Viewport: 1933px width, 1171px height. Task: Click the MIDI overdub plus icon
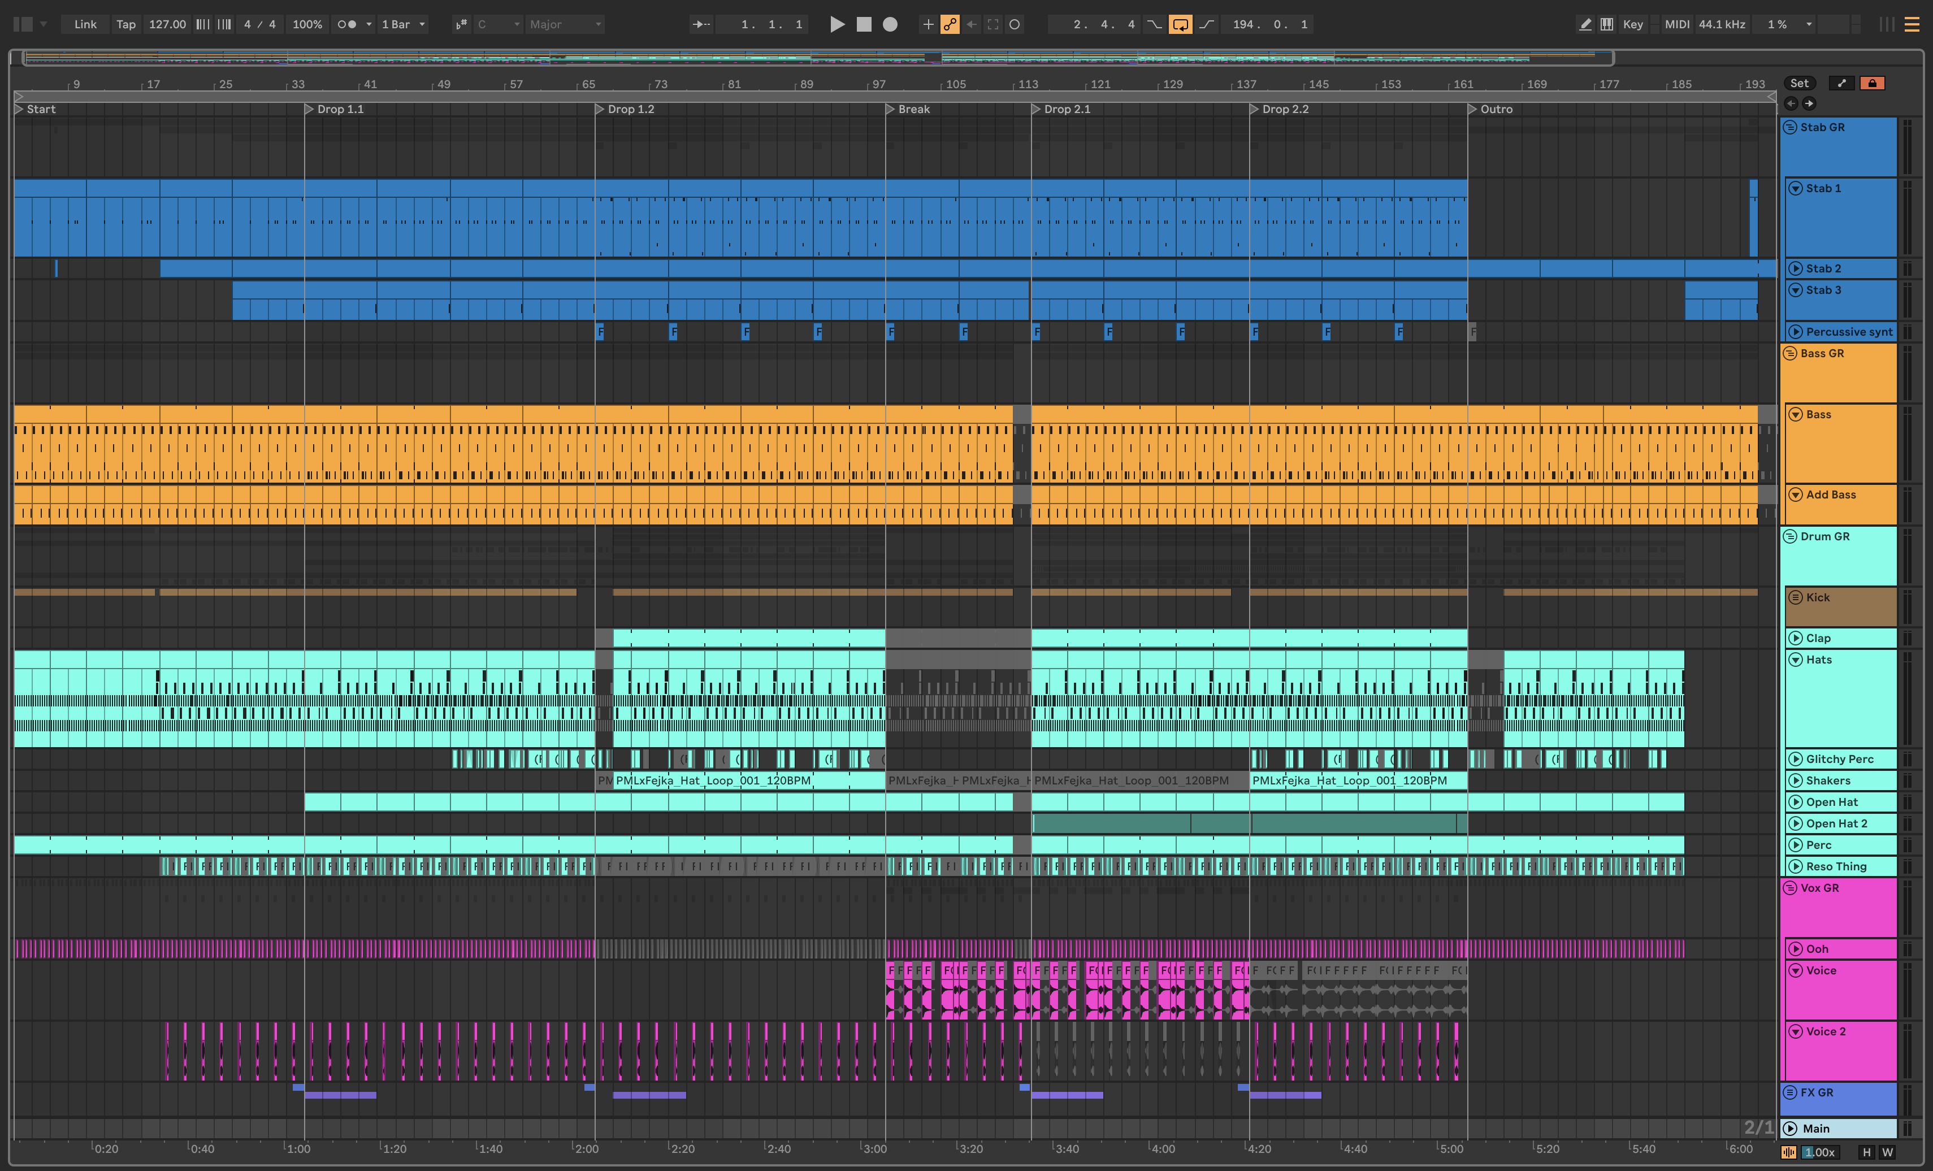pyautogui.click(x=928, y=24)
